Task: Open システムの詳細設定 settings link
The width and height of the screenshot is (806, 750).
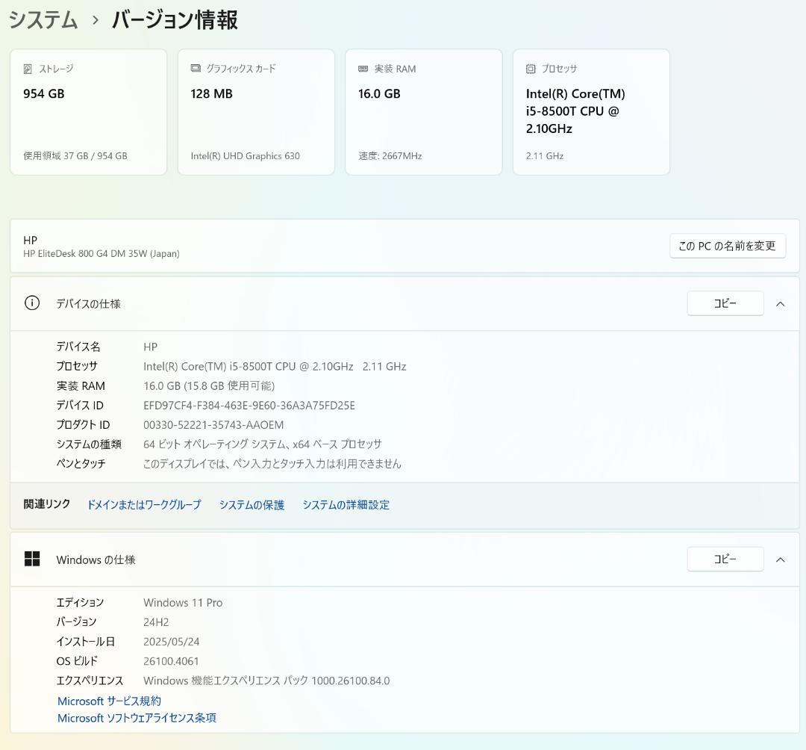Action: [x=346, y=504]
